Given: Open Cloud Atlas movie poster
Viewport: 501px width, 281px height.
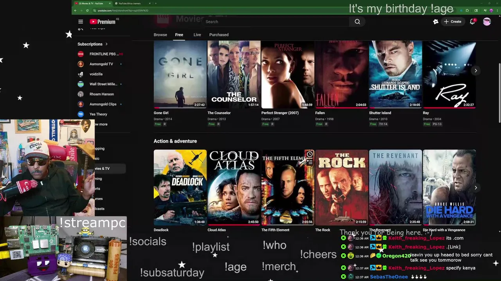Looking at the screenshot, I should pos(234,187).
